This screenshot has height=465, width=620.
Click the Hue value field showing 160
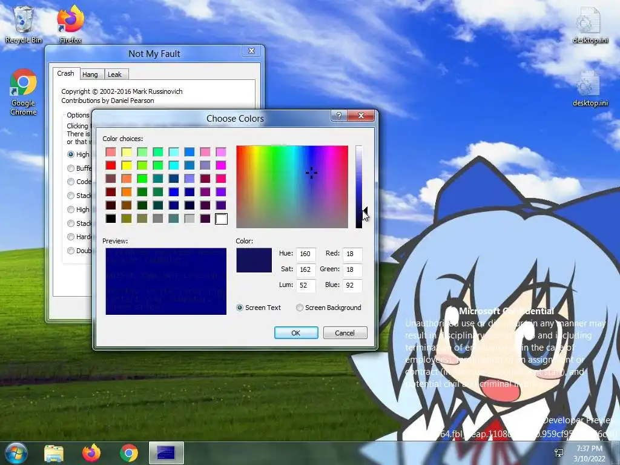tap(306, 254)
